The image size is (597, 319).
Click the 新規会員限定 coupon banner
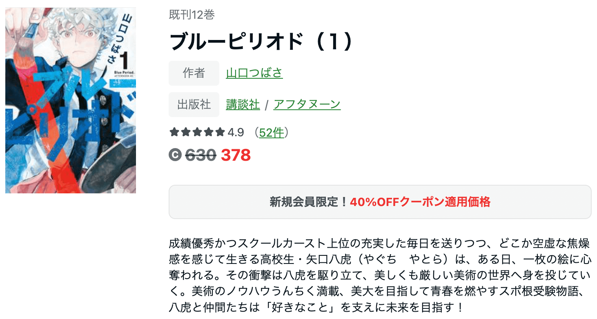[x=380, y=202]
